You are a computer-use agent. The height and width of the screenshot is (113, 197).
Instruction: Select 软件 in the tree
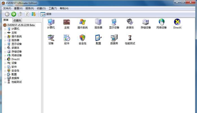(14, 67)
